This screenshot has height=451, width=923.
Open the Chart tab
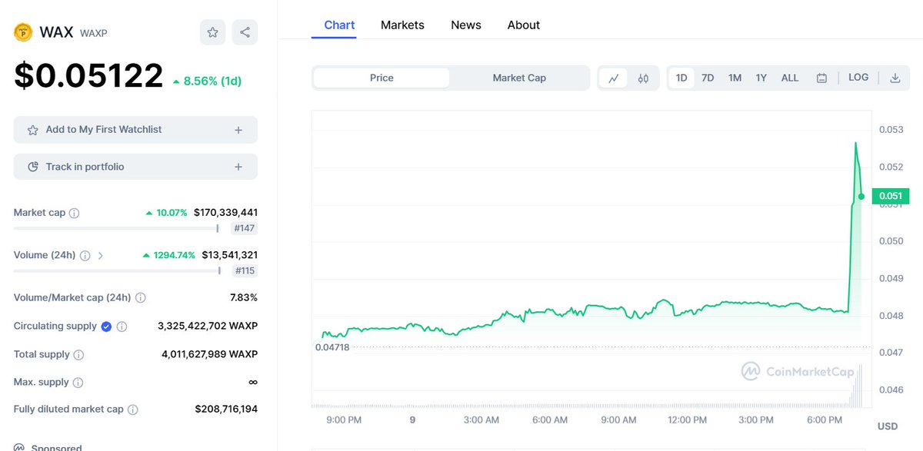pyautogui.click(x=339, y=25)
